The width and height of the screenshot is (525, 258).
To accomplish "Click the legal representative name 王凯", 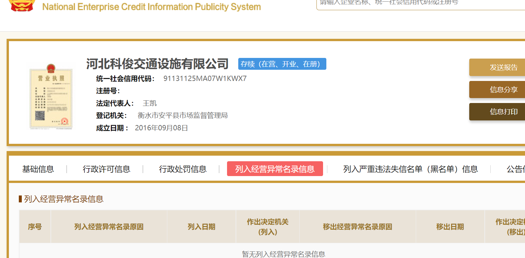I will (x=149, y=103).
